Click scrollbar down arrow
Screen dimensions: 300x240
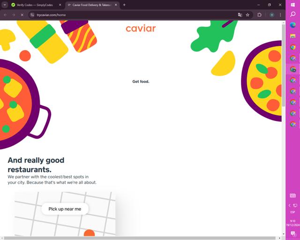(x=284, y=234)
